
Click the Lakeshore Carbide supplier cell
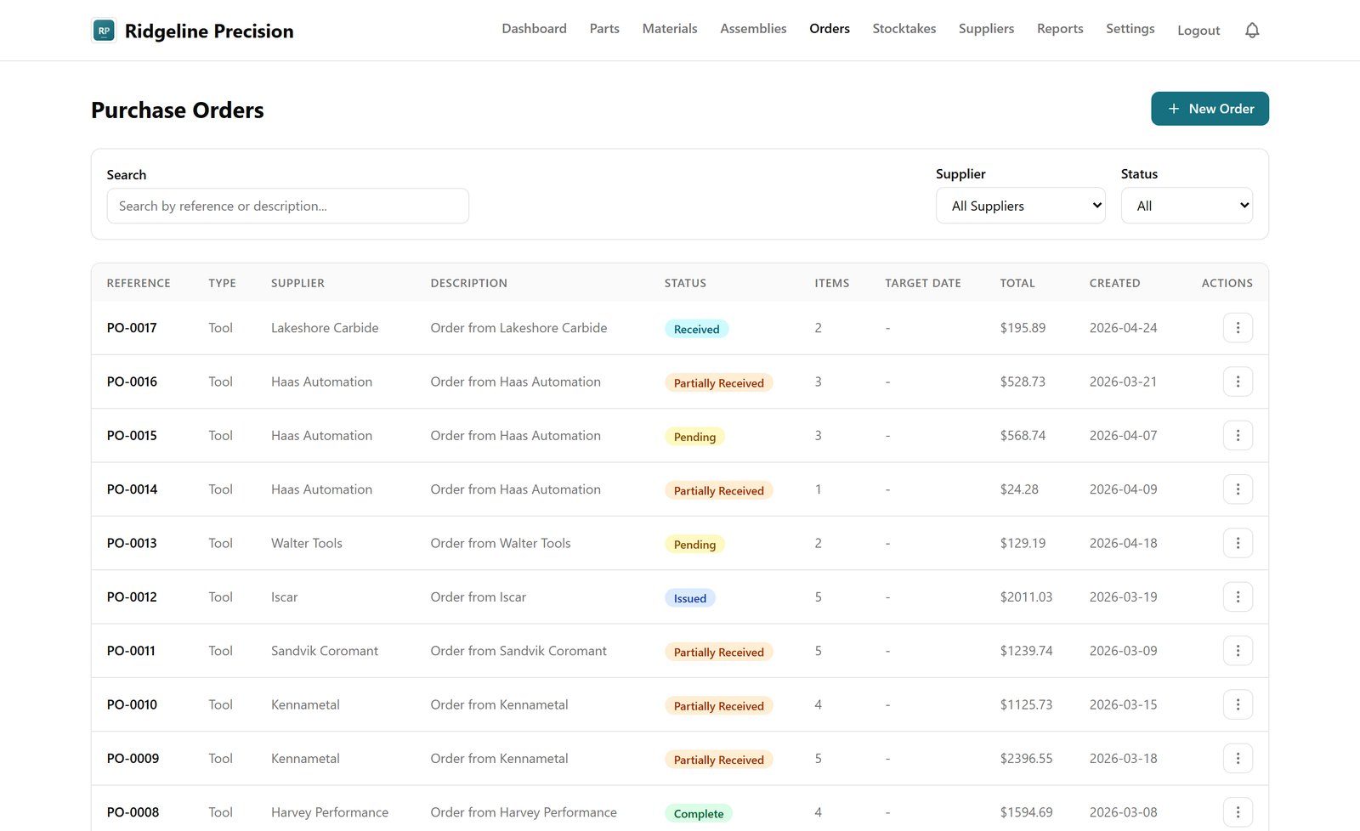325,328
